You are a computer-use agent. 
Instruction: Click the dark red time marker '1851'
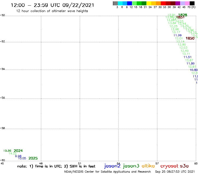coord(180,17)
